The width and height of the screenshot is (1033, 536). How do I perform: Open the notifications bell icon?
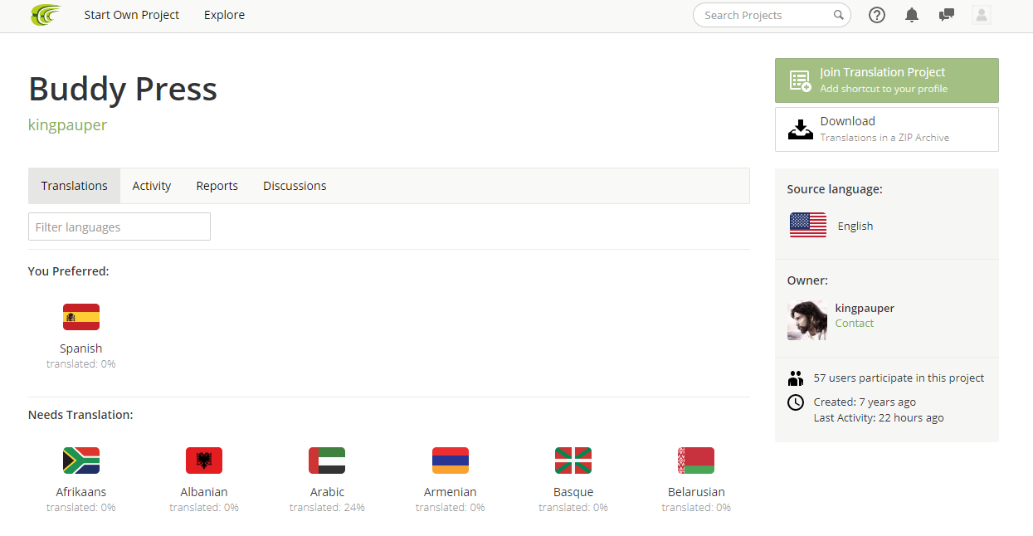(912, 15)
